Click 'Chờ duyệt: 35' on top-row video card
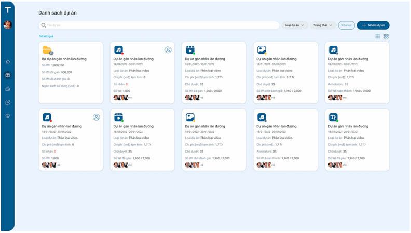This screenshot has width=411, height=233. 194,85
